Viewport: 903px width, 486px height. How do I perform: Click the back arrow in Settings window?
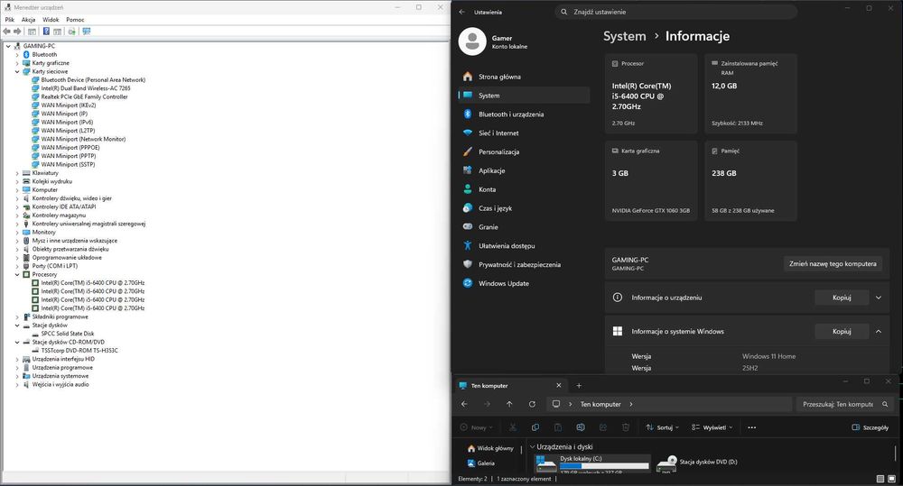[461, 12]
